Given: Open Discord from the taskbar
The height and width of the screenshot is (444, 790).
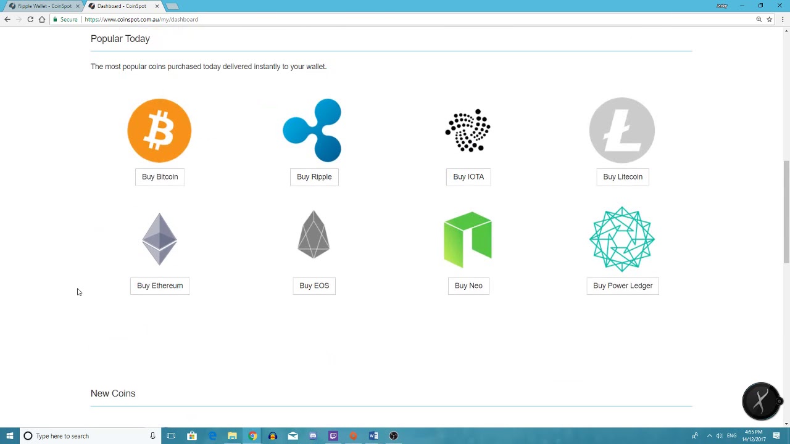Looking at the screenshot, I should coord(313,436).
